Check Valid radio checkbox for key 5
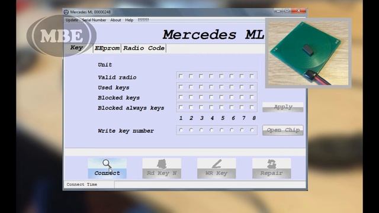 [221, 76]
